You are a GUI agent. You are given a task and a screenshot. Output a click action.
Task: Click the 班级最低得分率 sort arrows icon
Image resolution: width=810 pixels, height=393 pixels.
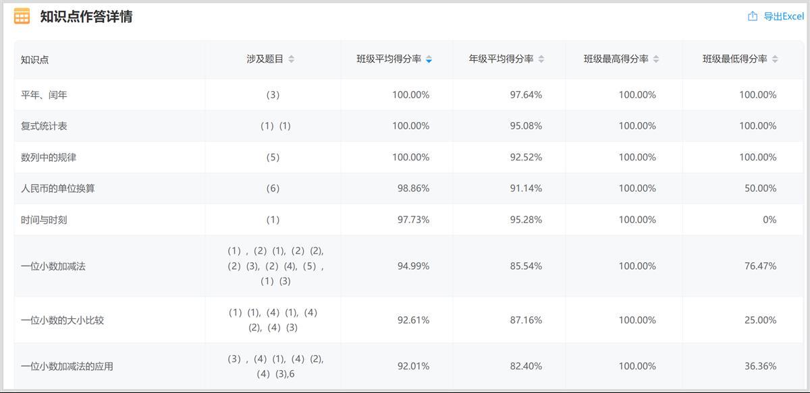[775, 59]
